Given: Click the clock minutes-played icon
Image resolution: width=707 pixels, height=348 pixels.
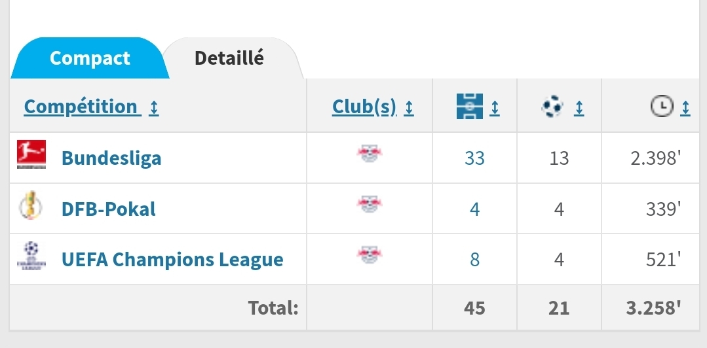Looking at the screenshot, I should tap(662, 107).
